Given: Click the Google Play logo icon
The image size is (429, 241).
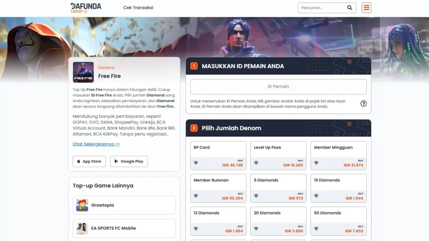Looking at the screenshot, I should point(116,161).
